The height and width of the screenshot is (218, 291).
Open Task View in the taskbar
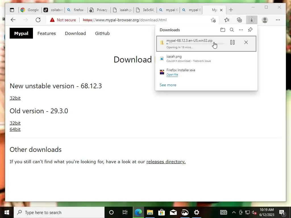[x=125, y=212]
